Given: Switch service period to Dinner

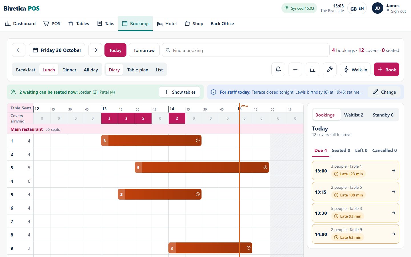Looking at the screenshot, I should pos(69,70).
